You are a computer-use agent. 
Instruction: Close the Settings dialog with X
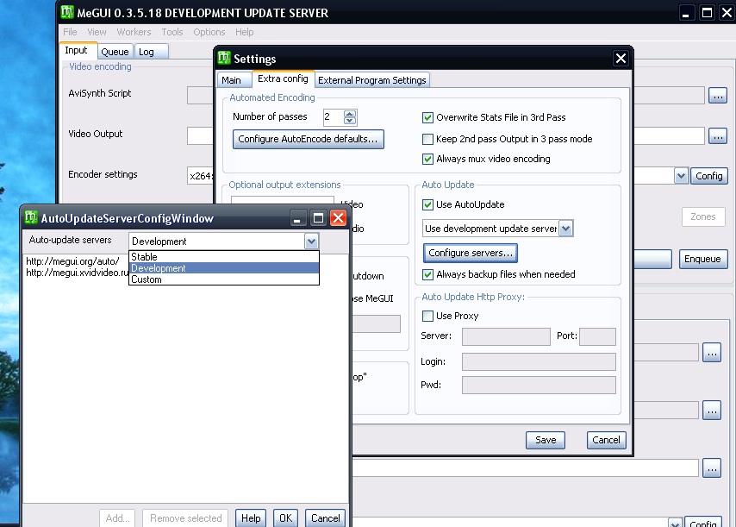pyautogui.click(x=621, y=59)
